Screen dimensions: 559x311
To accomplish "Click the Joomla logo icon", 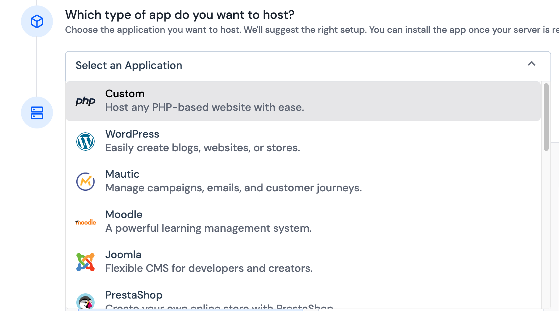I will [x=85, y=262].
